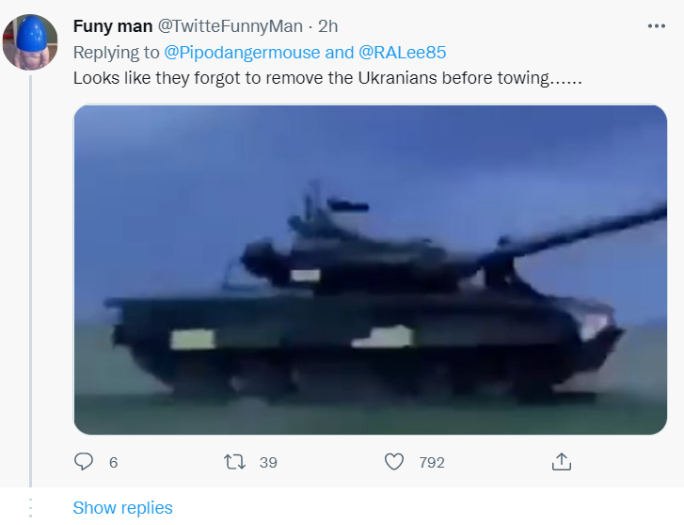Click the vertical dots beside Show replies

pos(31,508)
